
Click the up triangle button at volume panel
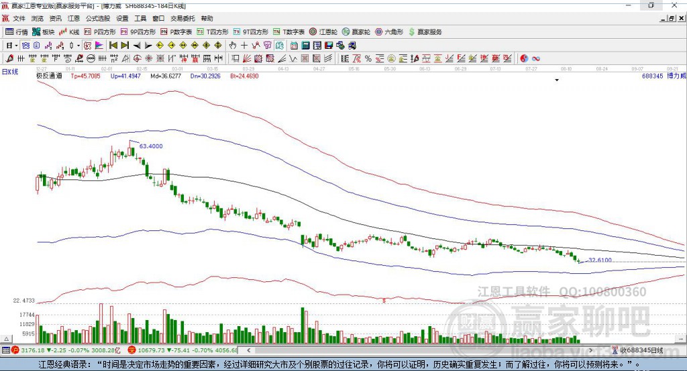tap(7, 339)
